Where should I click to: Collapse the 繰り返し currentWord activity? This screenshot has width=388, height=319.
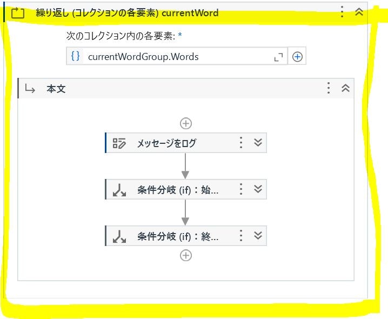tap(359, 12)
